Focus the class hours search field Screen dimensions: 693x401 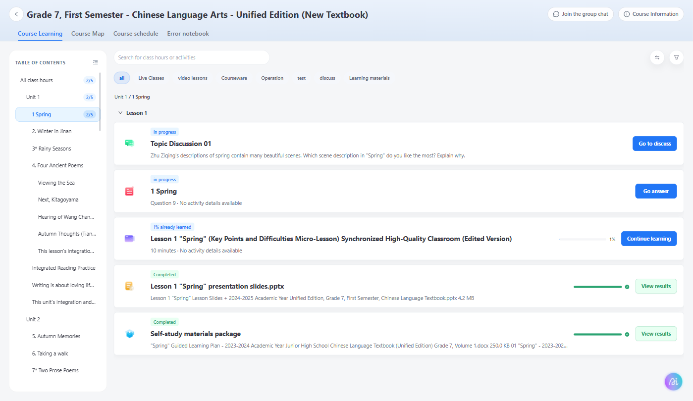pos(192,57)
